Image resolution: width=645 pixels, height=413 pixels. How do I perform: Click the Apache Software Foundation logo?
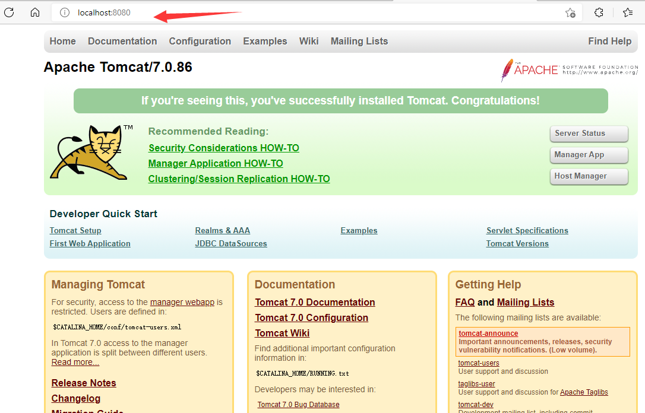(x=569, y=70)
